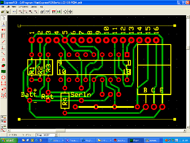Viewport: 190px width, 143px height.
Task: Select the place trace tool
Action: tap(3, 42)
